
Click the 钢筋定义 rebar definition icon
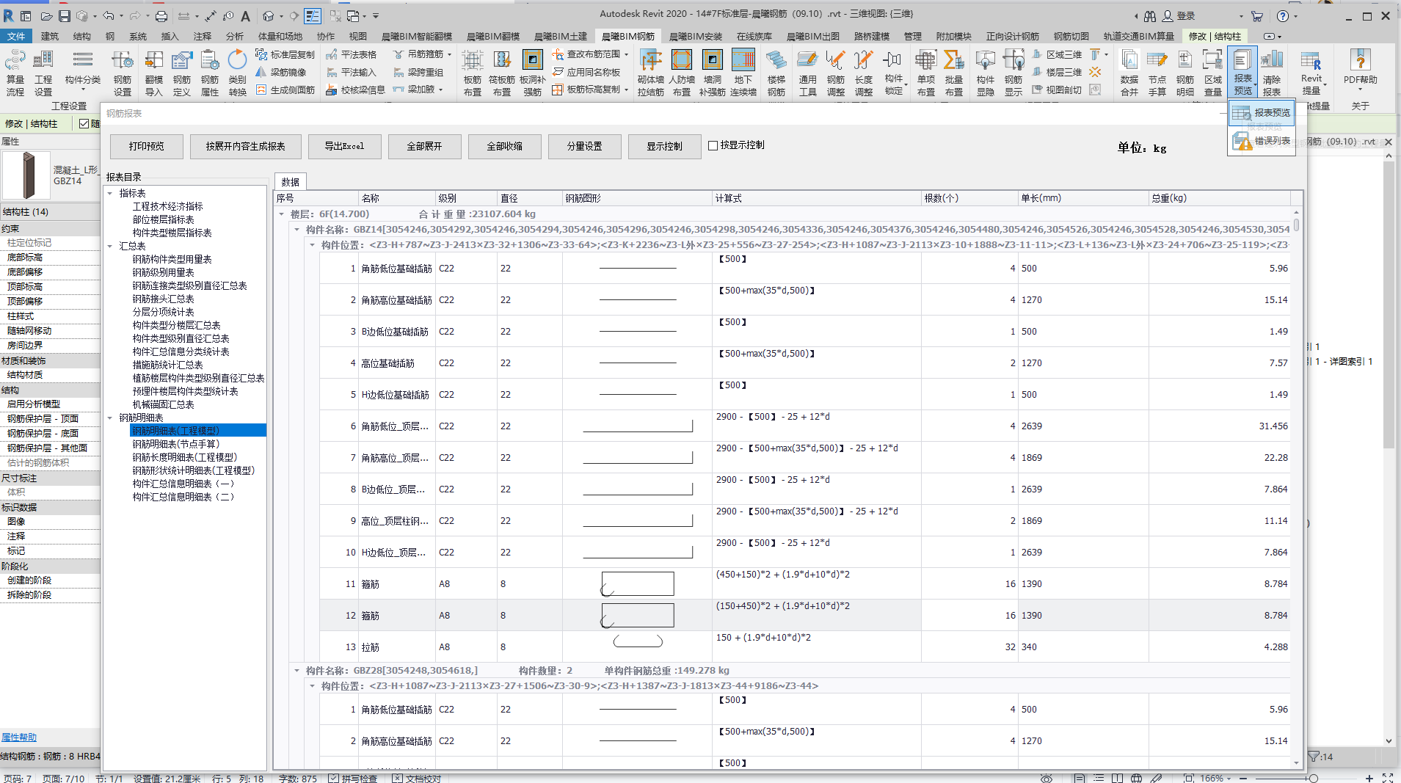181,73
